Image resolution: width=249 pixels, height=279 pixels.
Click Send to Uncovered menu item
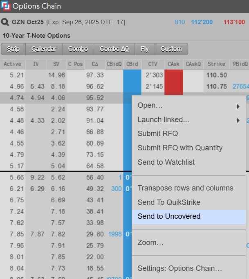coord(169,216)
